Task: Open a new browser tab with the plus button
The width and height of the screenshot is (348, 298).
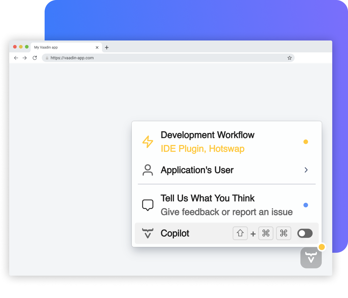Action: 107,47
